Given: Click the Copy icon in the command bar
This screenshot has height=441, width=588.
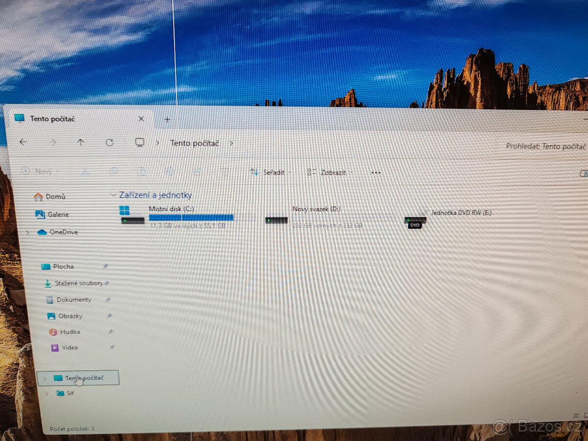Looking at the screenshot, I should 114,171.
